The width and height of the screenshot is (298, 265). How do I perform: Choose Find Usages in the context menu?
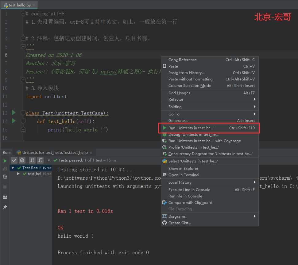(210, 93)
